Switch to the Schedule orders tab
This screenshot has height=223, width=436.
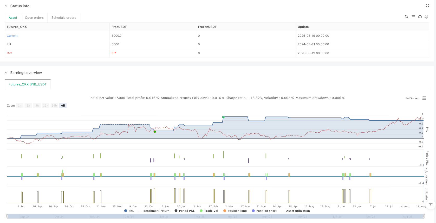coord(64,18)
